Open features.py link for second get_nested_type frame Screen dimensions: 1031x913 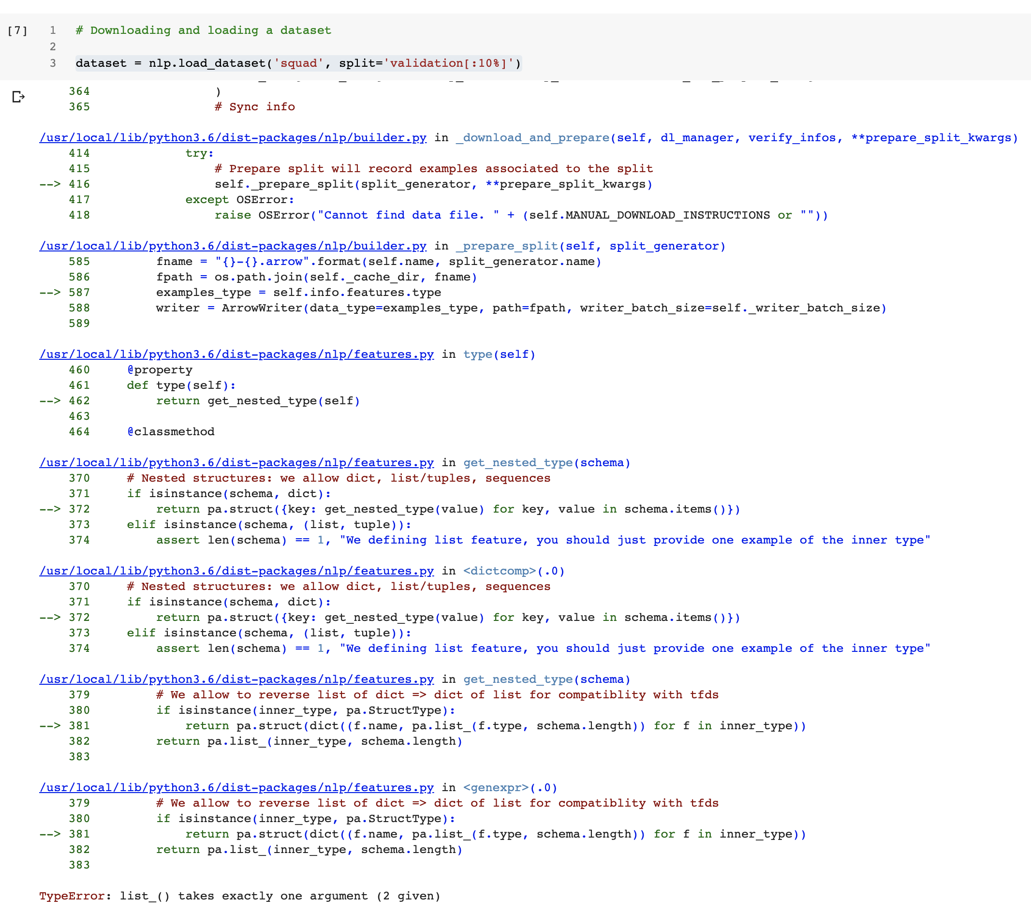click(x=236, y=679)
